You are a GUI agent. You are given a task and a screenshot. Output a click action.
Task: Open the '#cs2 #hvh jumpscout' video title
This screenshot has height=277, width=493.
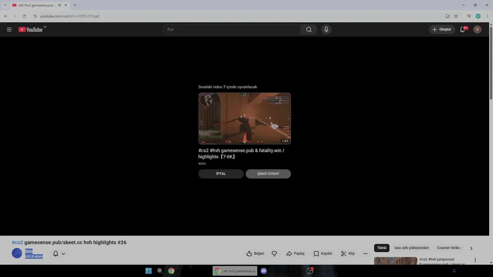(x=442, y=262)
